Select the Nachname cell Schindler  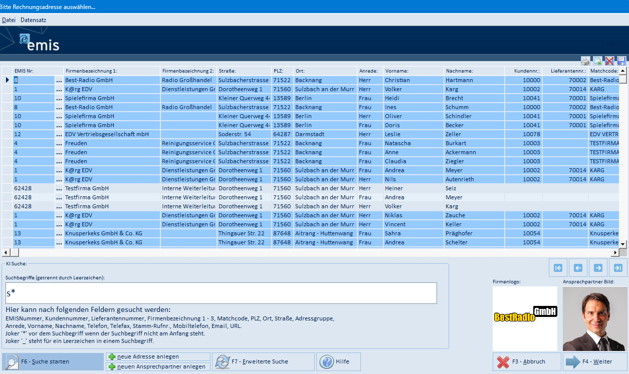click(x=474, y=116)
